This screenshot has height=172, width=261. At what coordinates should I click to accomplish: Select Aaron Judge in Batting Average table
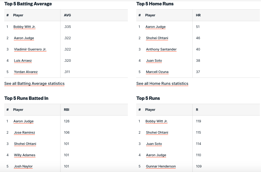(24, 38)
